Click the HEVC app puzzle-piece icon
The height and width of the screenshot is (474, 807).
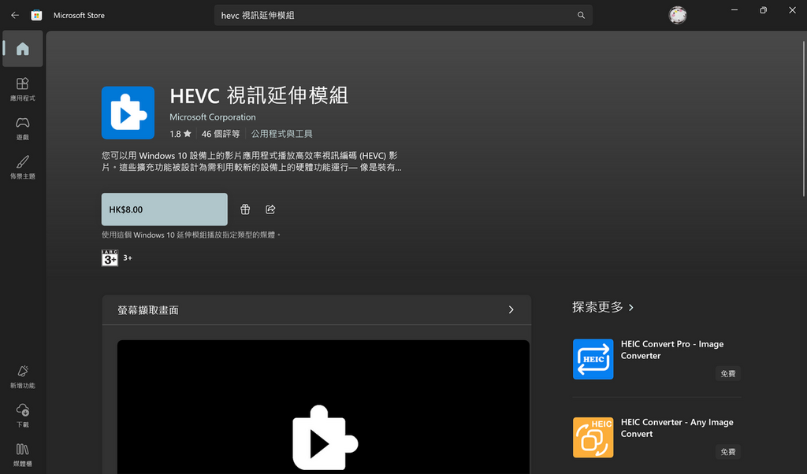tap(128, 113)
